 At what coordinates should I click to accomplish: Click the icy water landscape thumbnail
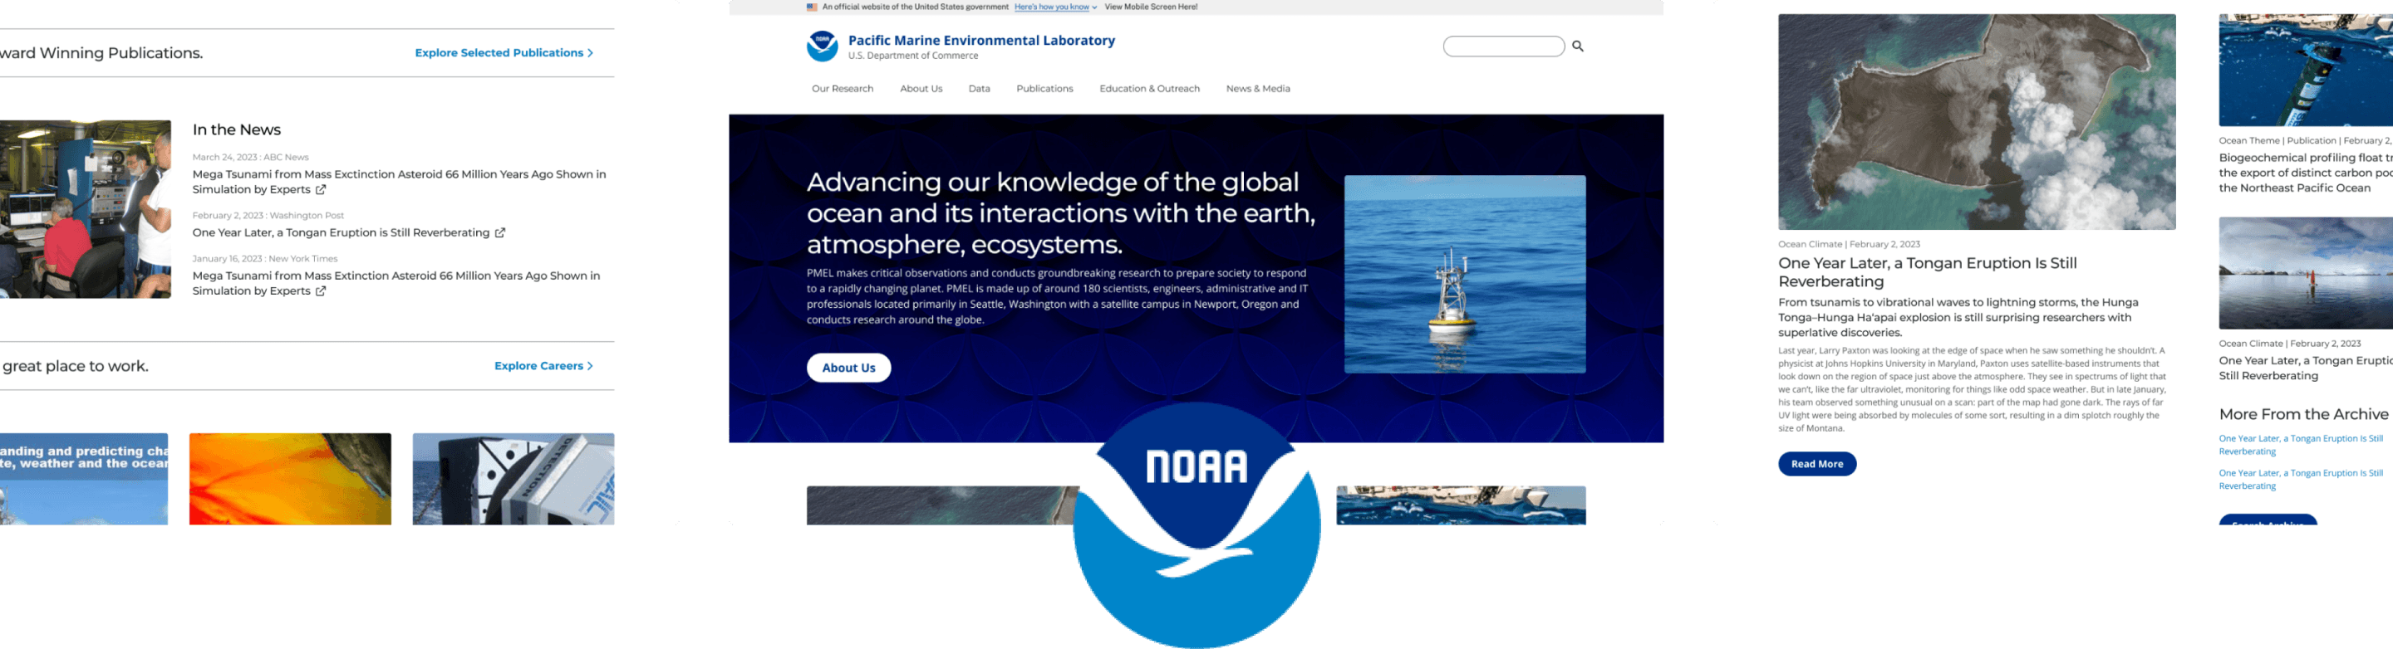click(x=2306, y=273)
